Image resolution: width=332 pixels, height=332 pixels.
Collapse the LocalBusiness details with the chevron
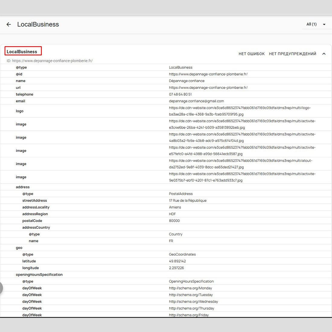point(324,54)
